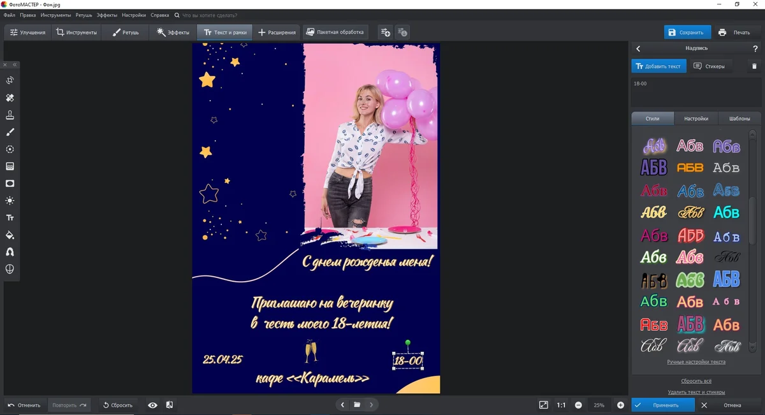Click the Печать print button
Image resolution: width=765 pixels, height=415 pixels.
point(734,33)
